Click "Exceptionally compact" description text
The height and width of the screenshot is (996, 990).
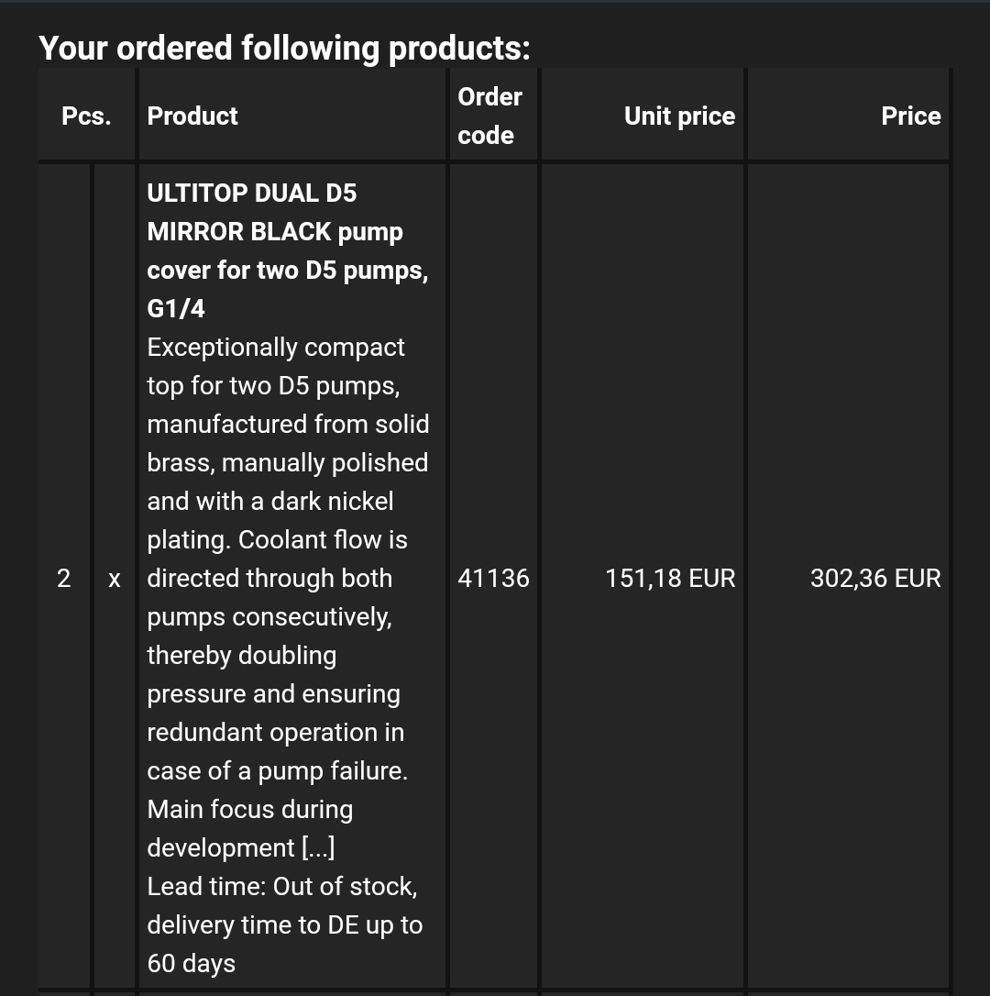(276, 348)
